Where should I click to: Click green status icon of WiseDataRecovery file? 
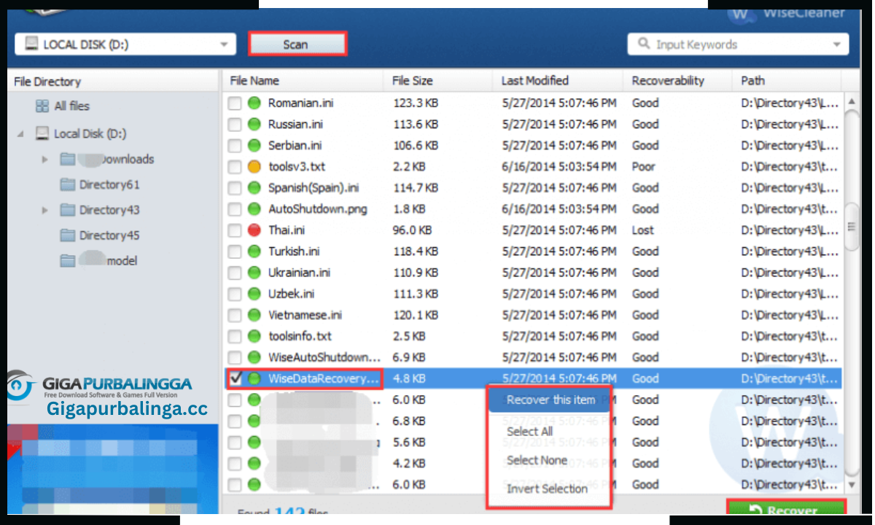pyautogui.click(x=254, y=378)
